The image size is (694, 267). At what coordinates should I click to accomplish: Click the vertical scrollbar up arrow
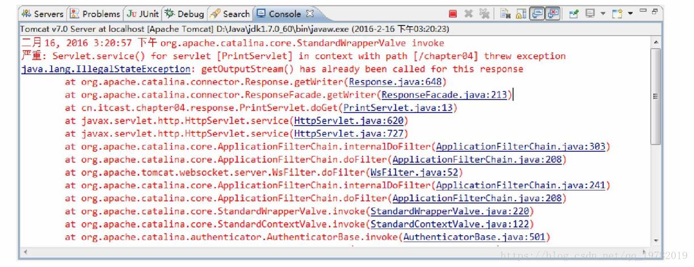click(656, 42)
